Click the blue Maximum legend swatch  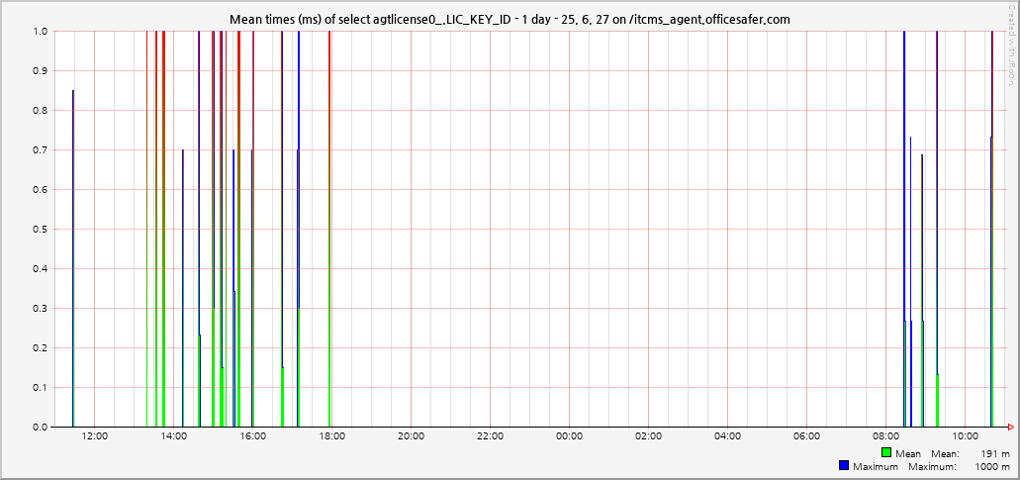tap(844, 466)
